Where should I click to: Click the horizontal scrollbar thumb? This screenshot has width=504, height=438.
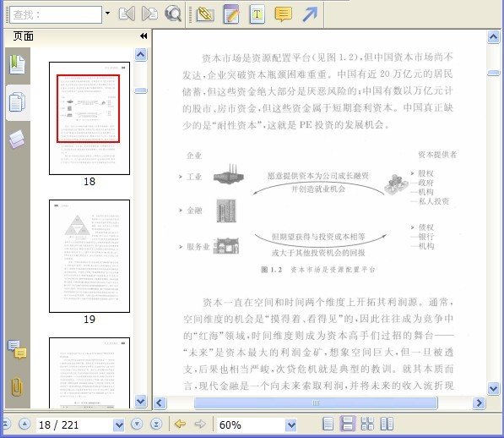[316, 403]
